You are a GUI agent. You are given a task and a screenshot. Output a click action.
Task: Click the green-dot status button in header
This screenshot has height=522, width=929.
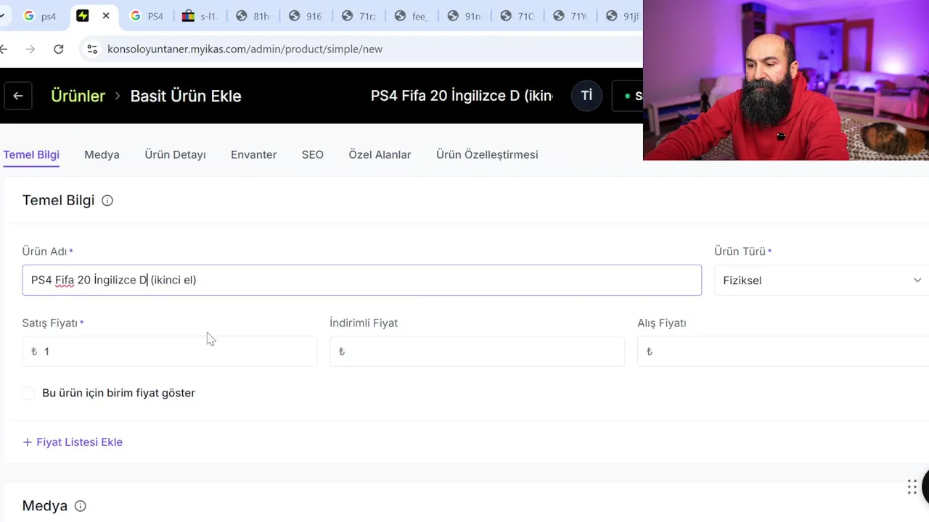click(x=628, y=96)
